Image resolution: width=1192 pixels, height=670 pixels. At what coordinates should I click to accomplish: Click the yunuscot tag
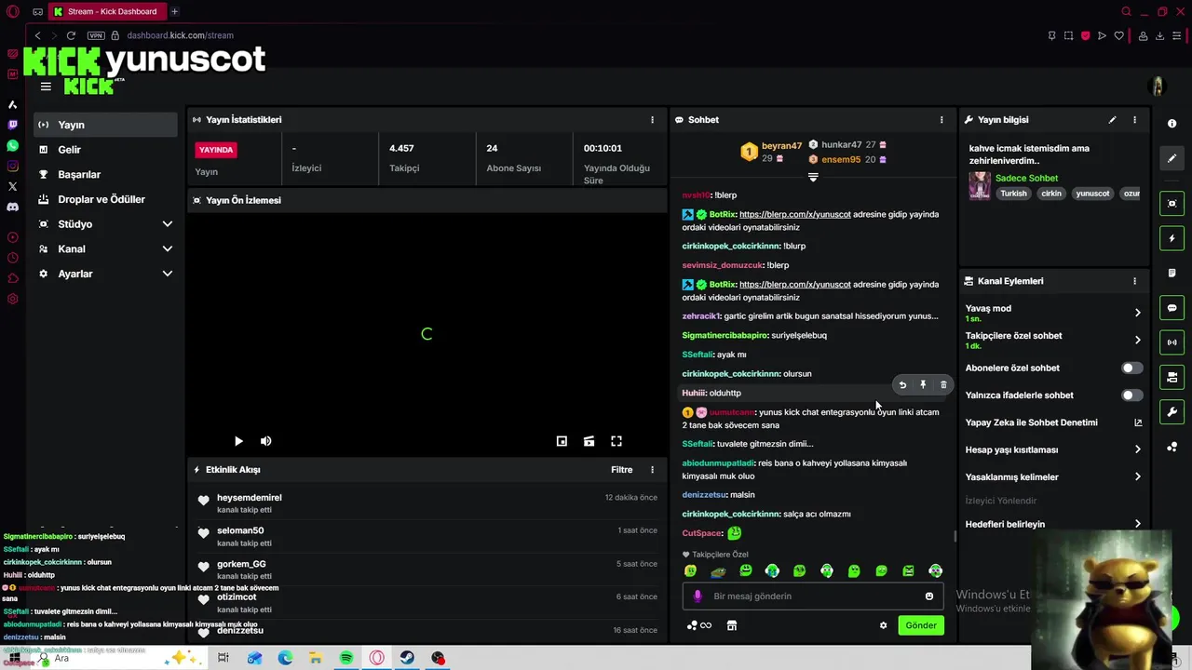pyautogui.click(x=1092, y=194)
